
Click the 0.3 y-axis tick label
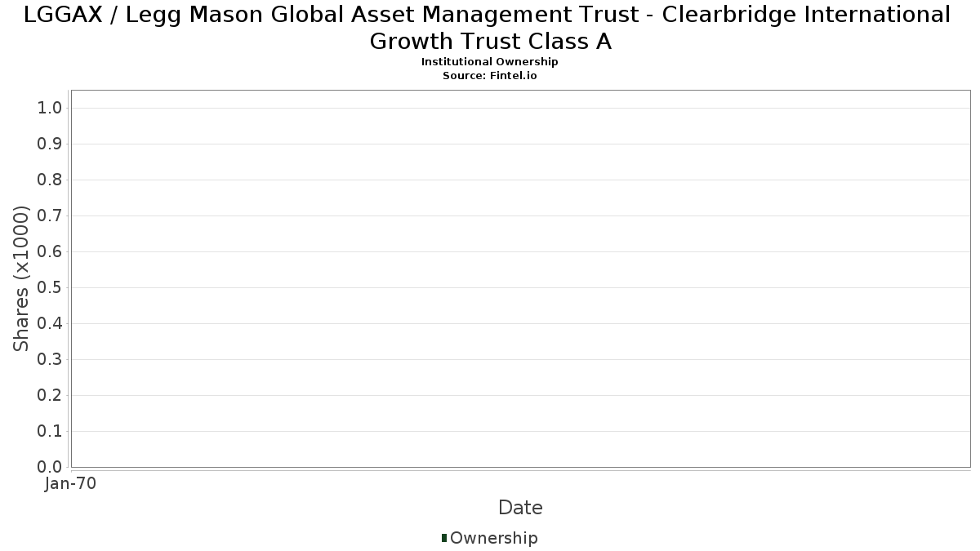(x=51, y=360)
